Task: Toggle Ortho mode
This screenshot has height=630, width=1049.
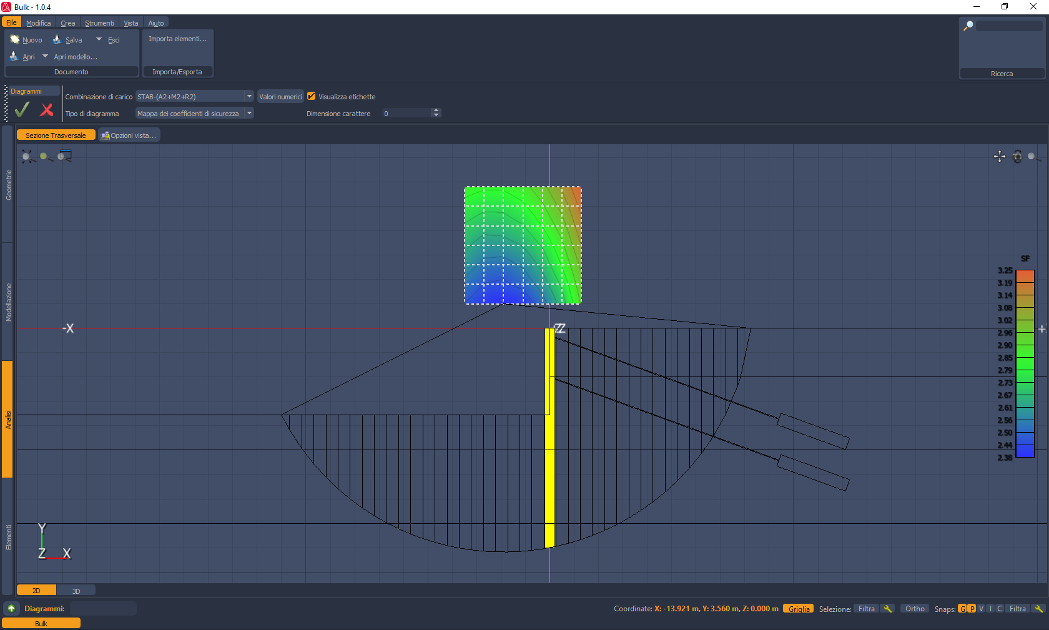Action: pyautogui.click(x=915, y=609)
